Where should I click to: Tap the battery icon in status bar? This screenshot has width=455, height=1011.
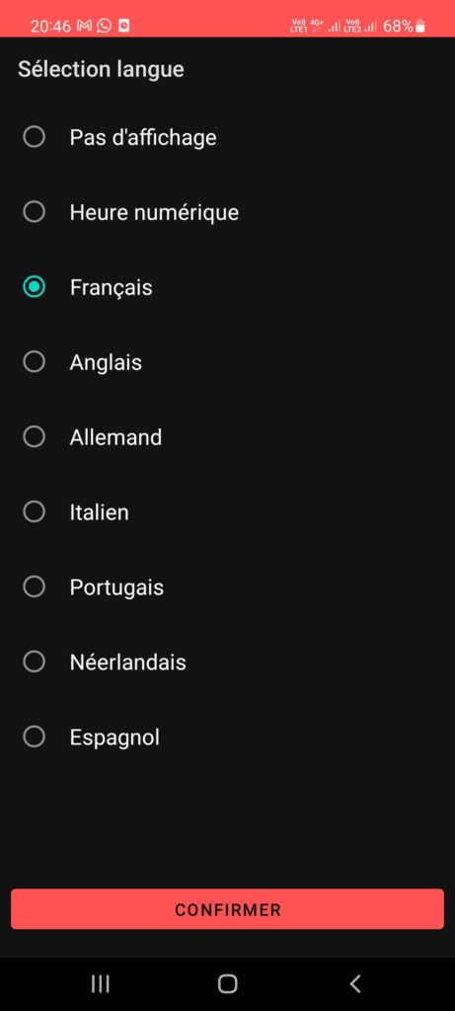(x=420, y=26)
